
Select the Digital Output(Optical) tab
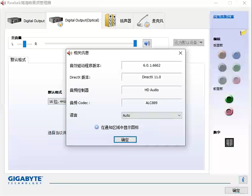coord(74,20)
